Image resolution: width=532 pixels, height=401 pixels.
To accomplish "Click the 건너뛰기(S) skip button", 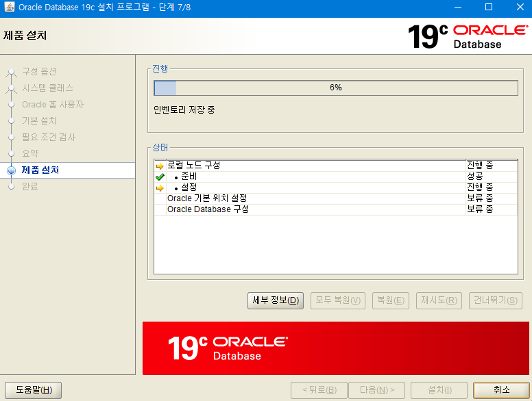I will 496,300.
